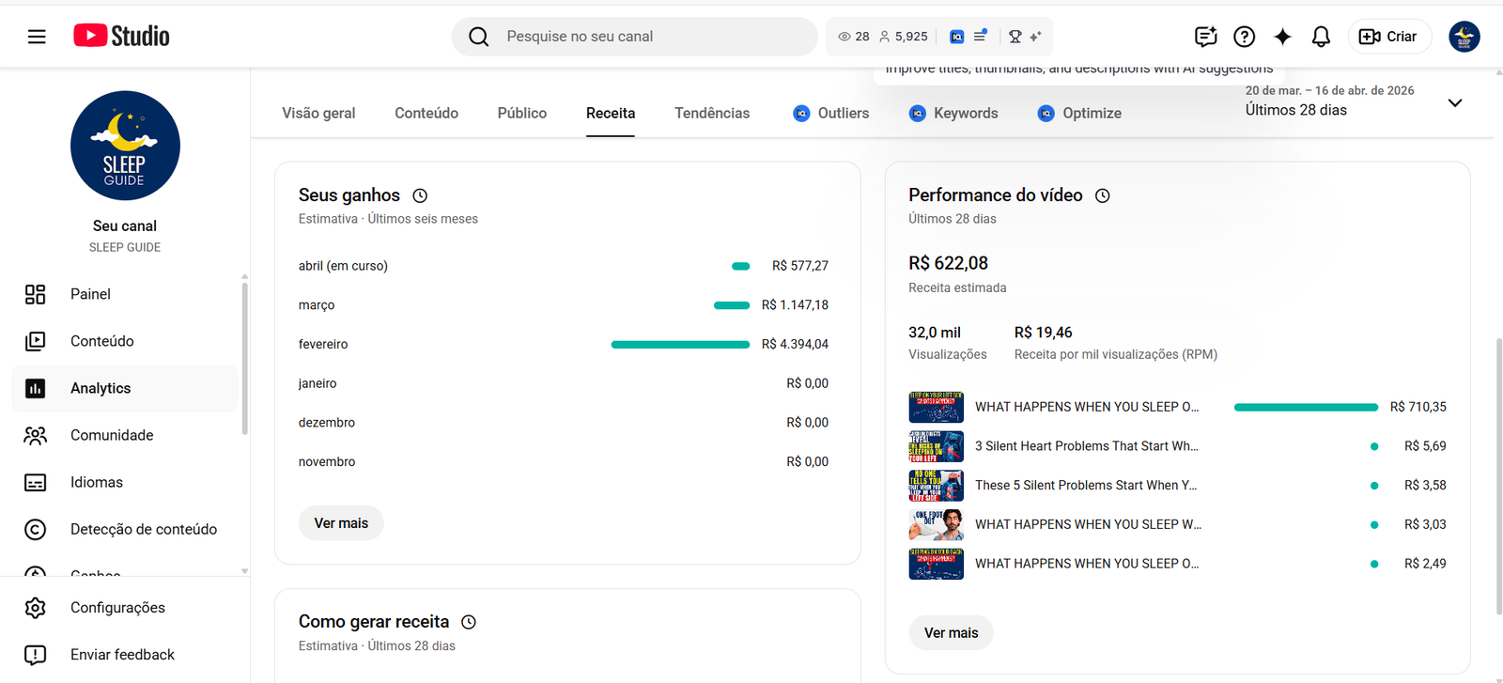Viewport: 1503px width, 683px height.
Task: Open the Painel dashboard in the sidebar
Action: pyautogui.click(x=90, y=294)
